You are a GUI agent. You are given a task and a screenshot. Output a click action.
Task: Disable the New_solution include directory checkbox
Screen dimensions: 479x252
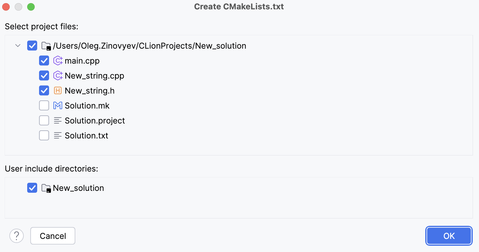(32, 188)
